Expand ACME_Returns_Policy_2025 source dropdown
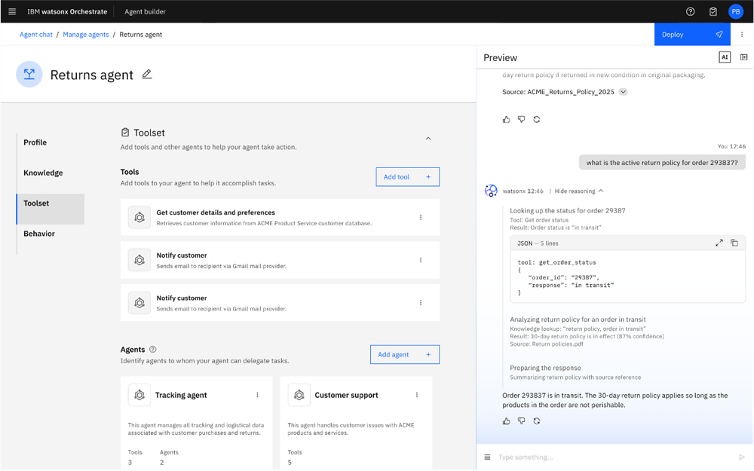Screen dimensions: 754x471 [x=624, y=92]
